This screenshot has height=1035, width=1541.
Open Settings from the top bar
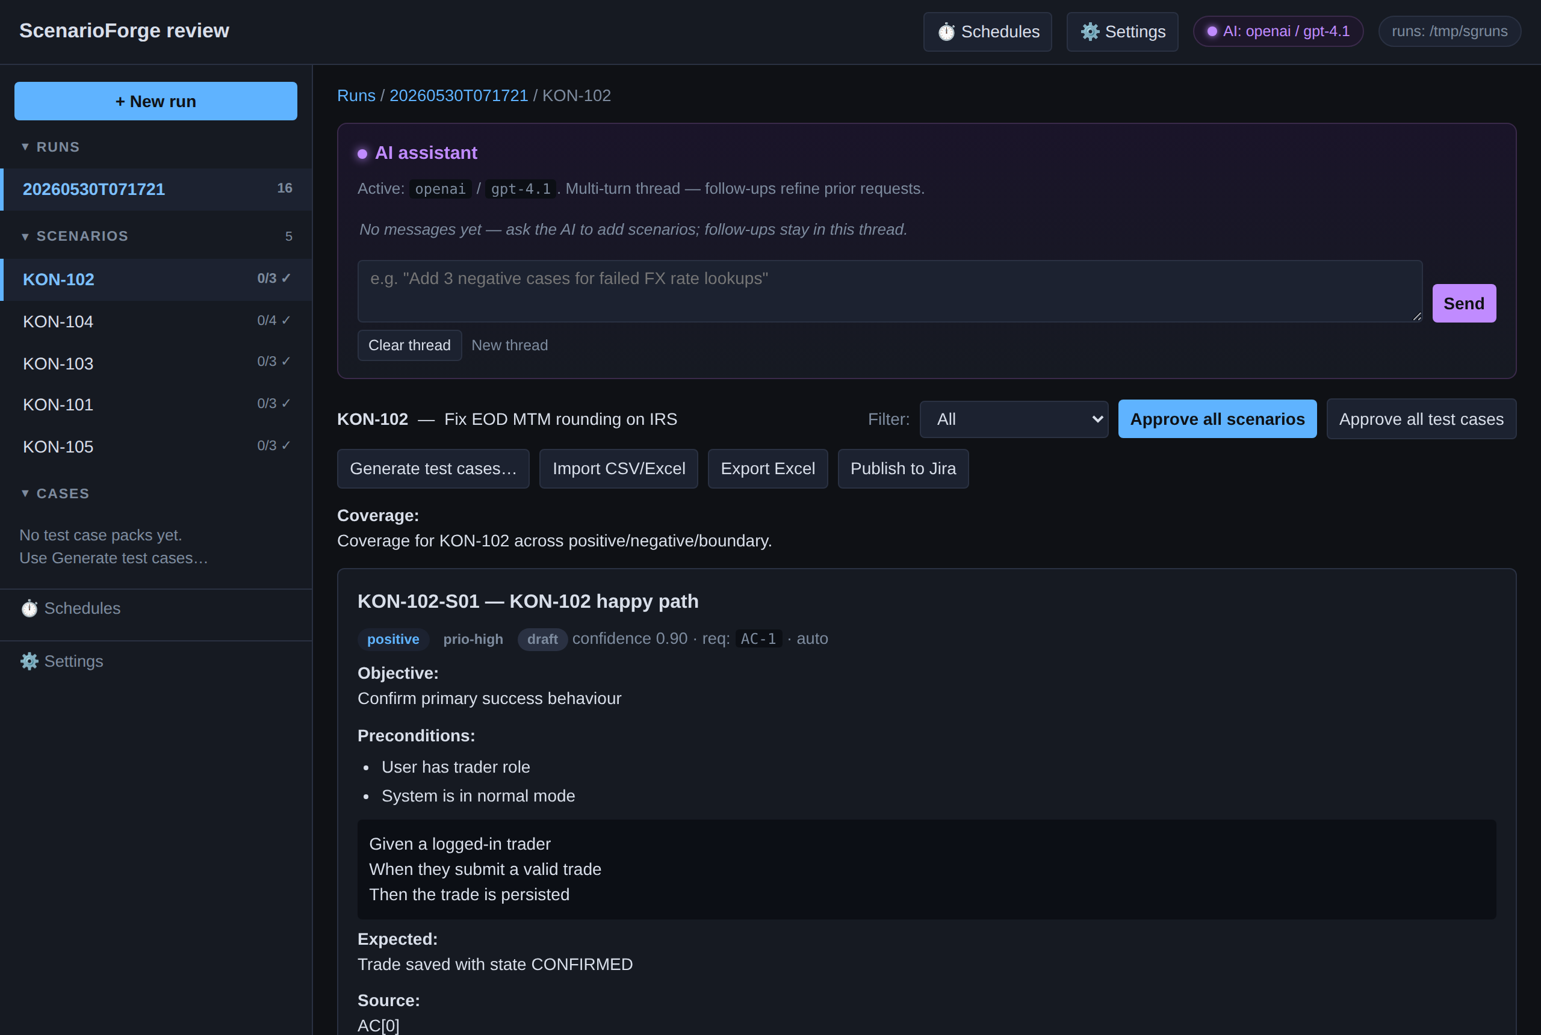pyautogui.click(x=1122, y=32)
